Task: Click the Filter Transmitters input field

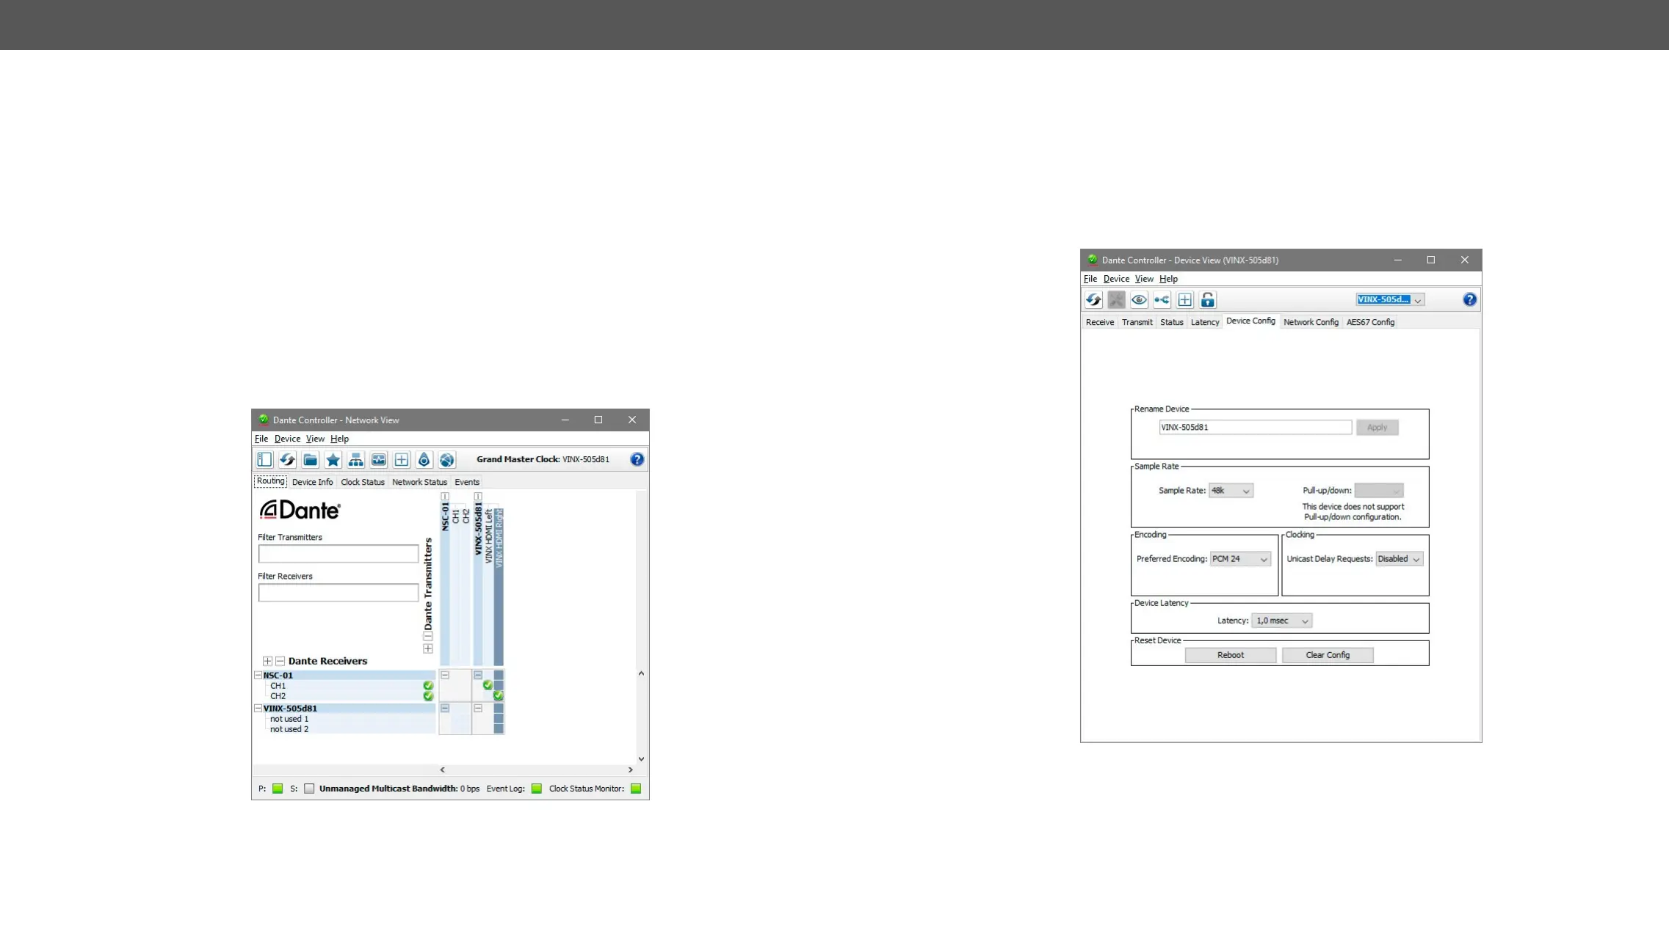Action: pos(338,554)
